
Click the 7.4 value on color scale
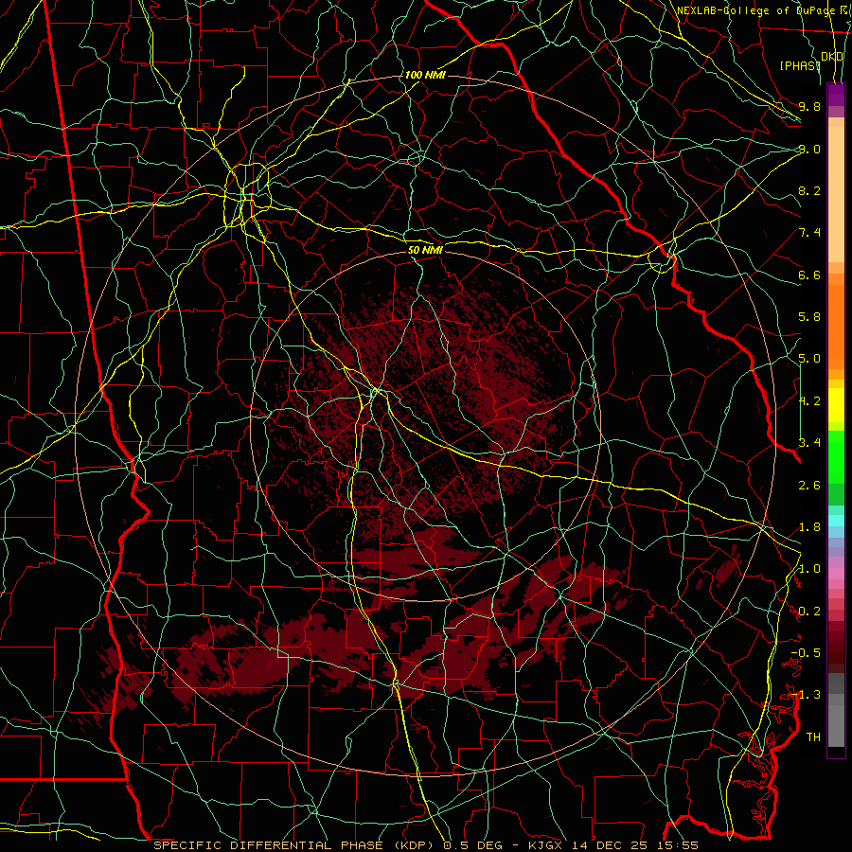pos(809,233)
